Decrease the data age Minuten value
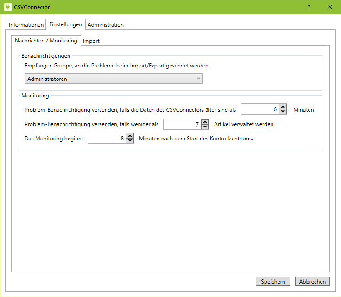341x297 pixels. pos(283,112)
